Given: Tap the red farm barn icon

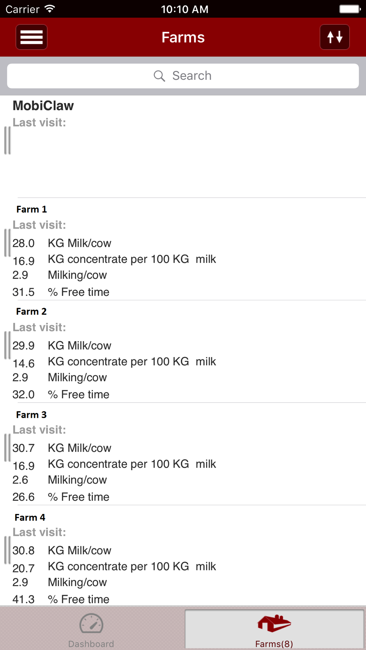Looking at the screenshot, I should 274,623.
